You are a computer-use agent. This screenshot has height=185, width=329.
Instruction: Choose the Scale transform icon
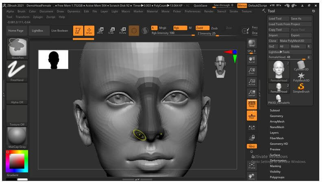pyautogui.click(x=111, y=30)
